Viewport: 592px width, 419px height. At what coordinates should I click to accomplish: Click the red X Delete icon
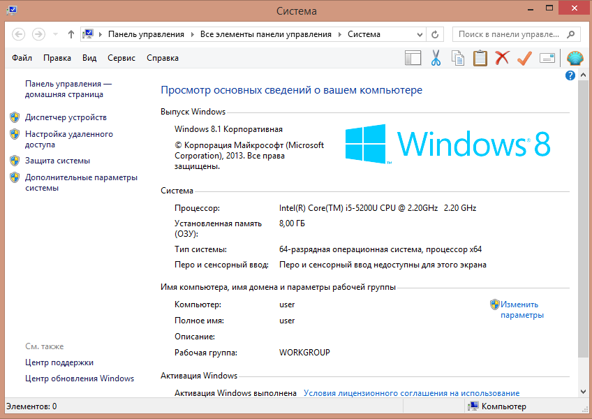tap(502, 58)
